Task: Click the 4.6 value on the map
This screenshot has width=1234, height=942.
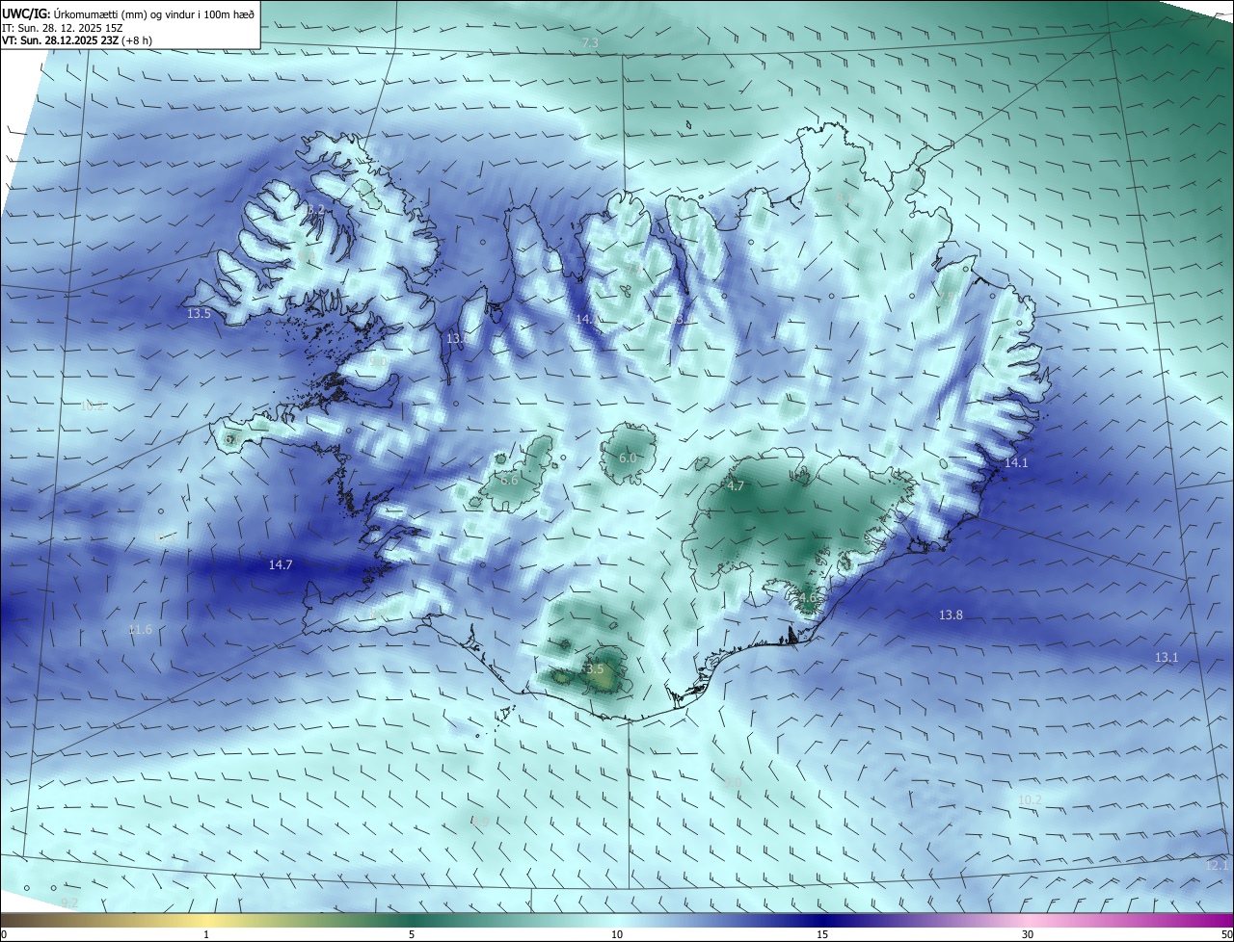Action: click(x=808, y=598)
